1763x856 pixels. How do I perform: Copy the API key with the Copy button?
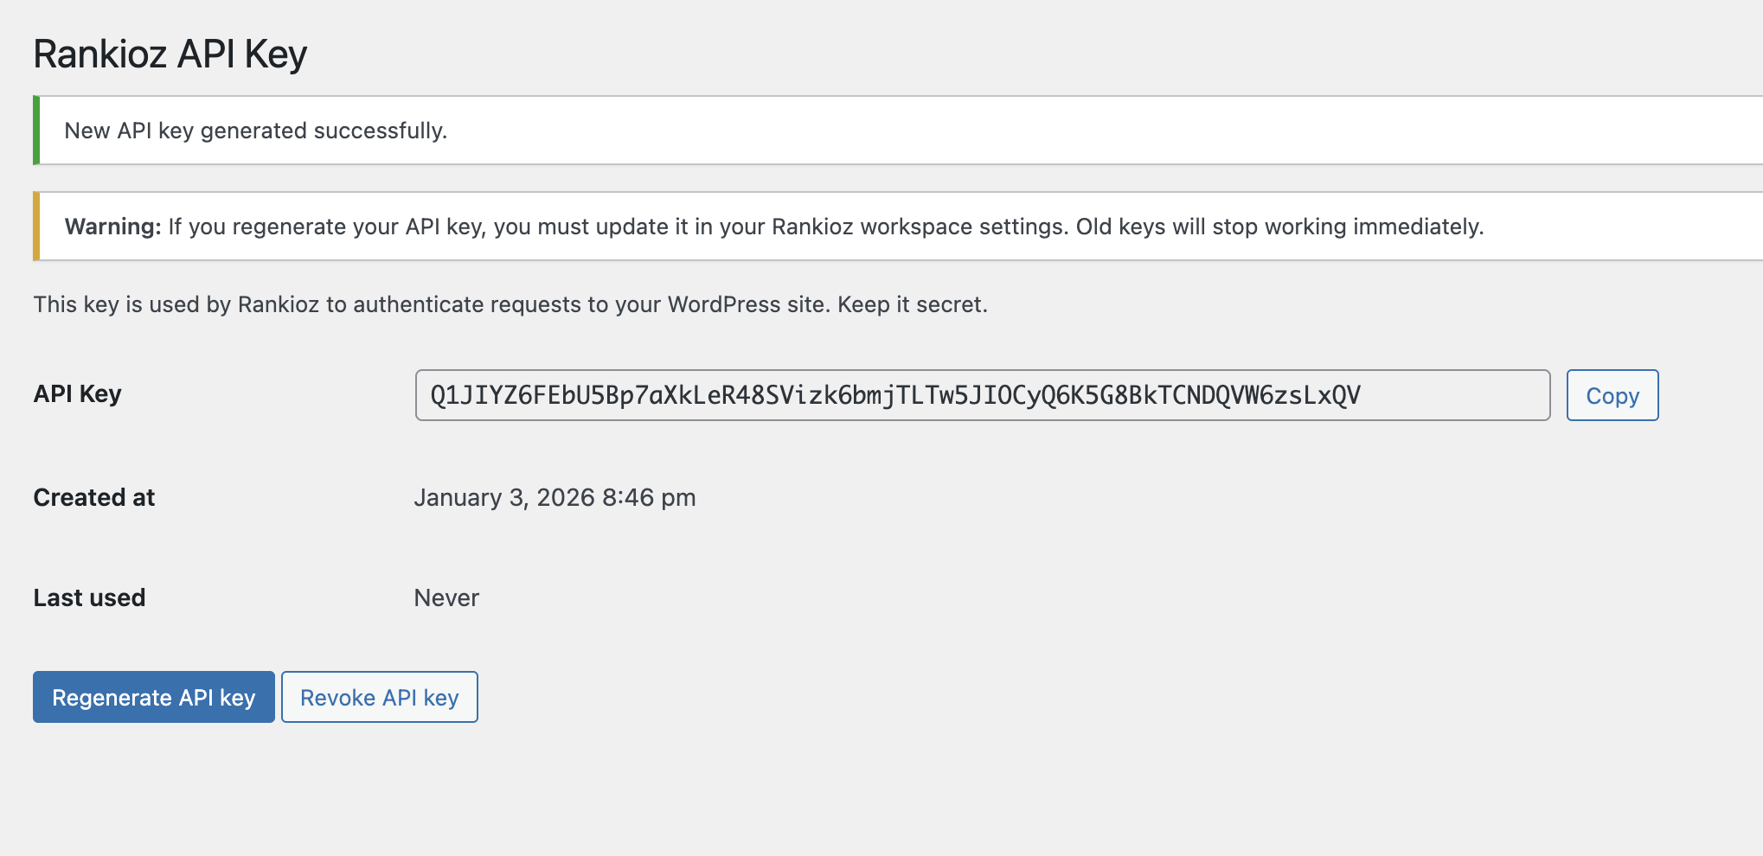click(1612, 396)
